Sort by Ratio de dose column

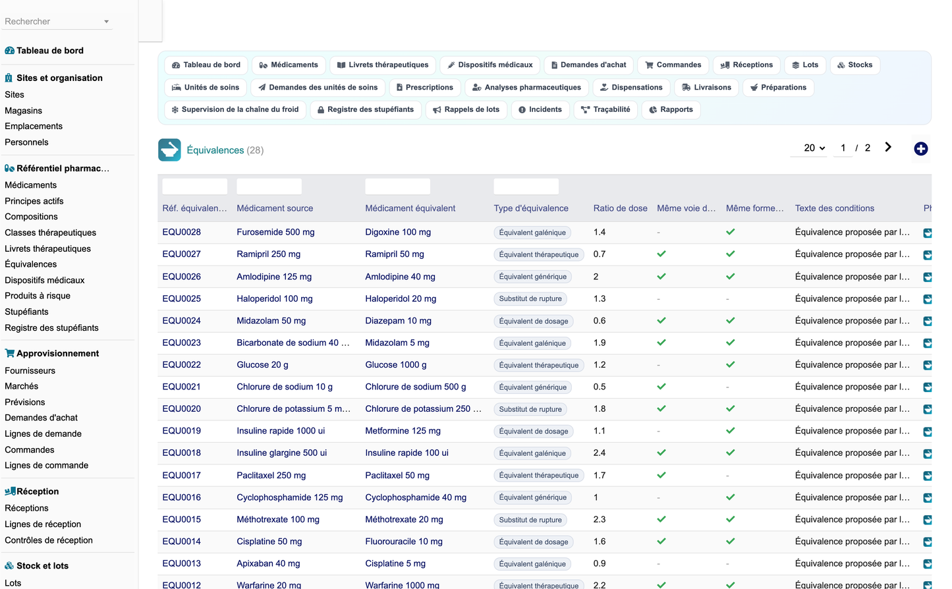[x=620, y=208]
